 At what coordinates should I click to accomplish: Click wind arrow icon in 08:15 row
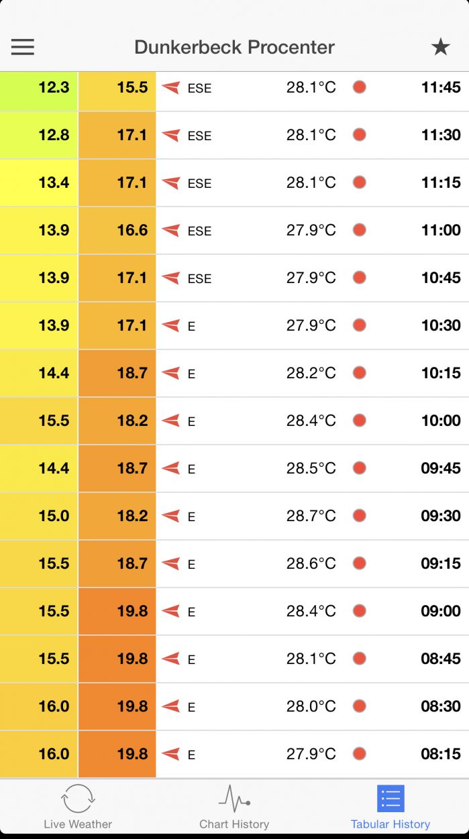171,754
